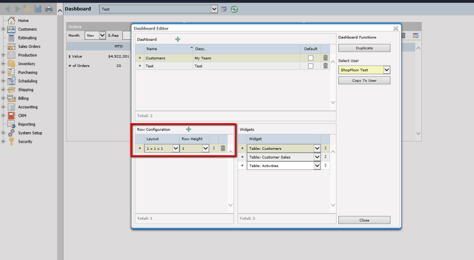Go to Reporting in the sidebar menu
Viewport: 474px width, 260px height.
pyautogui.click(x=27, y=124)
